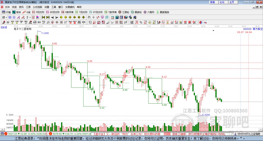
Task: Open the 行情 quotes view
Action: [x=6, y=12]
